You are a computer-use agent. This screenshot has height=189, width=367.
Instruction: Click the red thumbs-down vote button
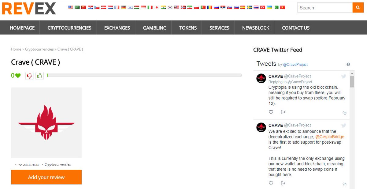click(x=29, y=76)
